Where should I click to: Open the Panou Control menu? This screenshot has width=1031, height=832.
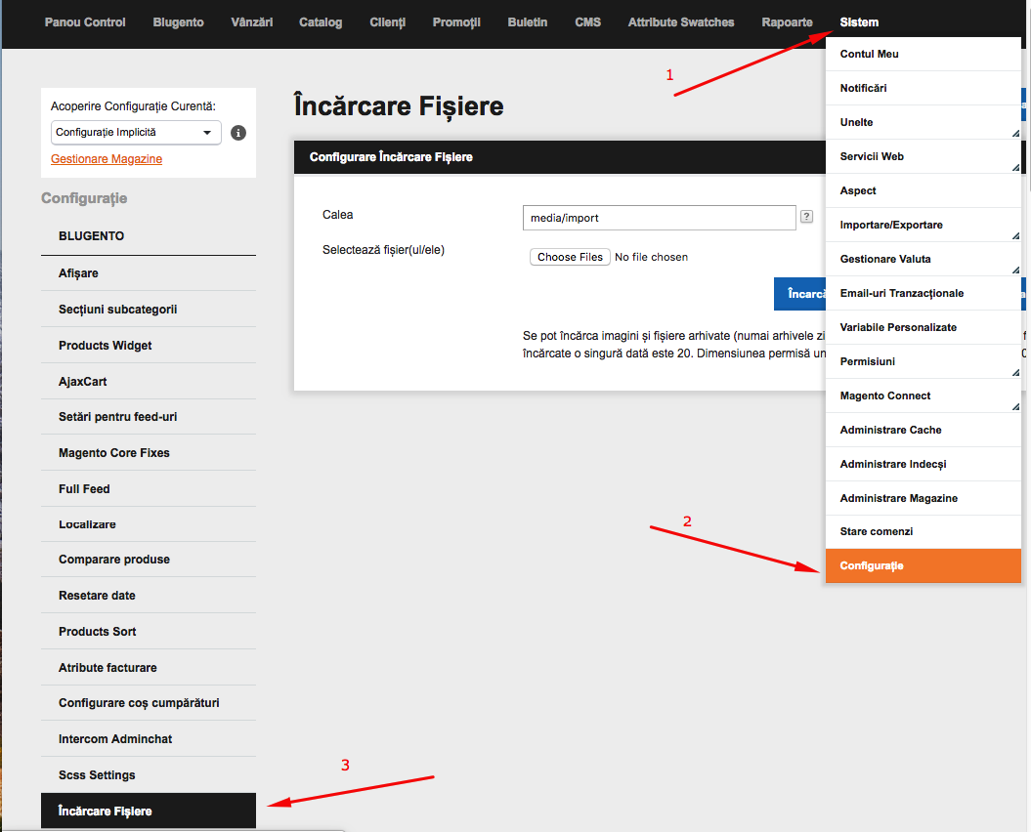pyautogui.click(x=85, y=22)
